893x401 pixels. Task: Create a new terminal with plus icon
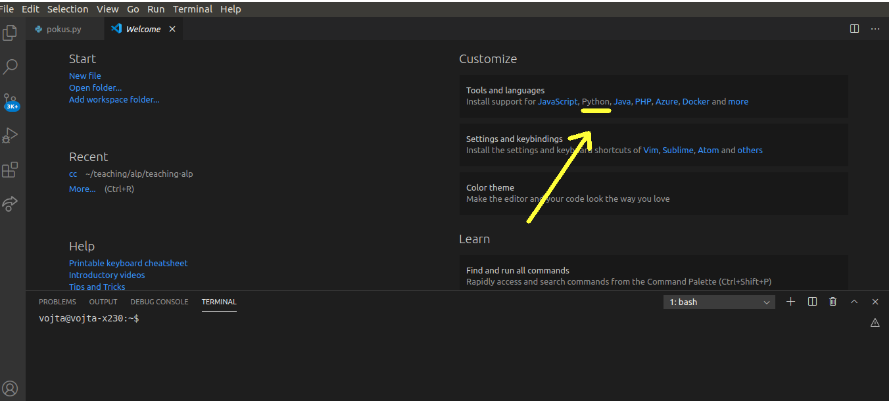click(791, 302)
